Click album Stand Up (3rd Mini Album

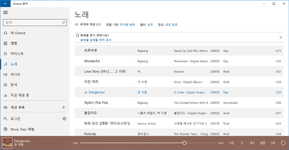click(x=191, y=51)
